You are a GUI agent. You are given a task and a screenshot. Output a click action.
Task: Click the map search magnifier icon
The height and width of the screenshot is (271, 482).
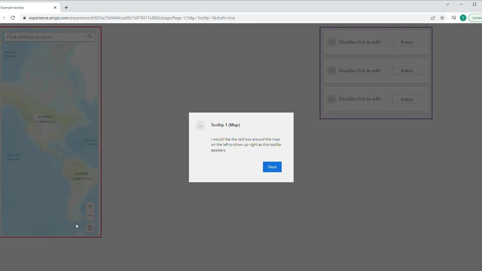click(90, 37)
